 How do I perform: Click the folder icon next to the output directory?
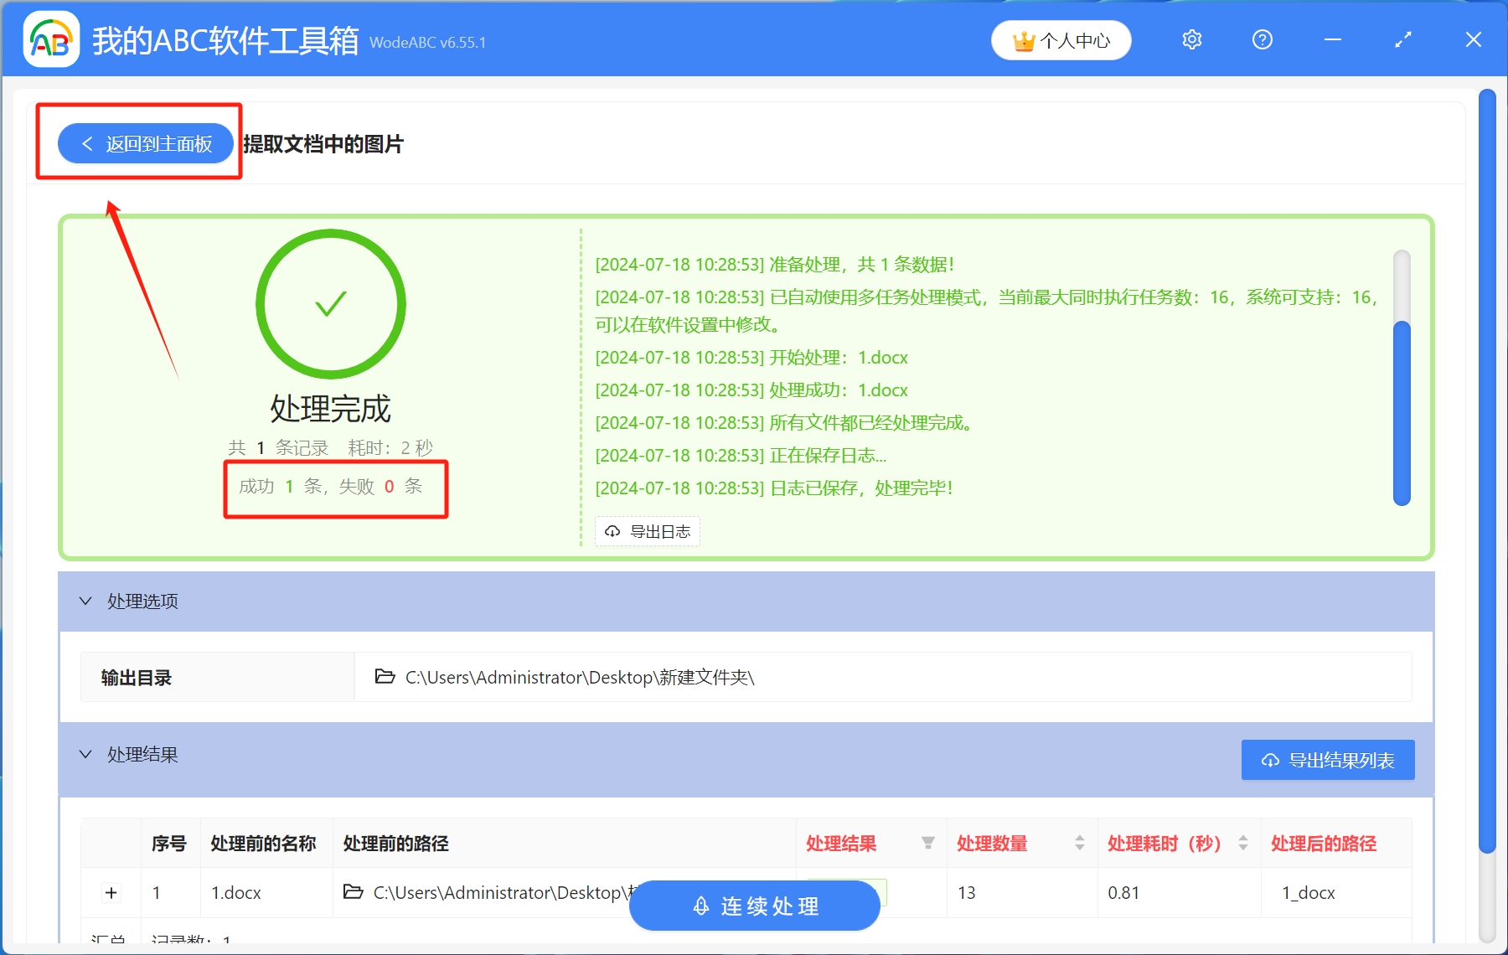pos(382,677)
